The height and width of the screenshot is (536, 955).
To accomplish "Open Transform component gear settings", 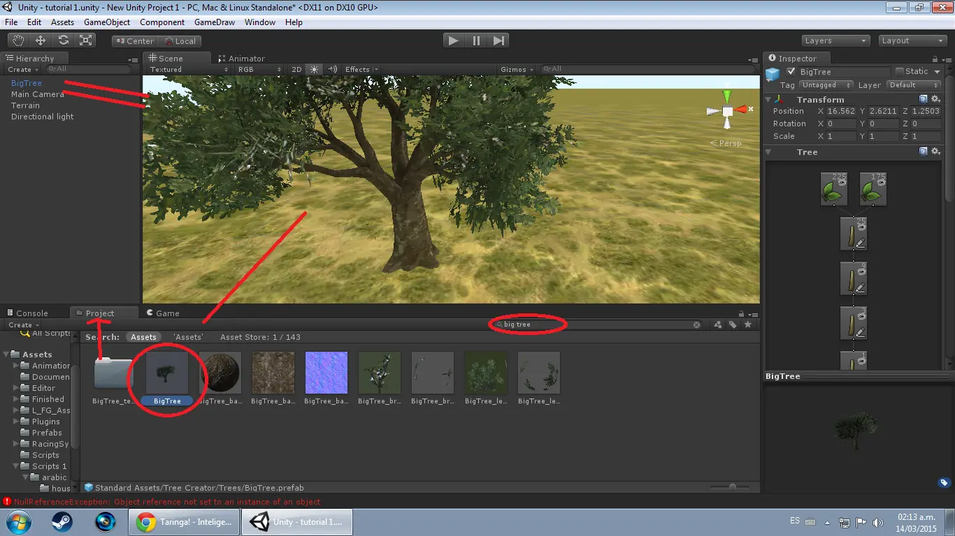I will 935,99.
